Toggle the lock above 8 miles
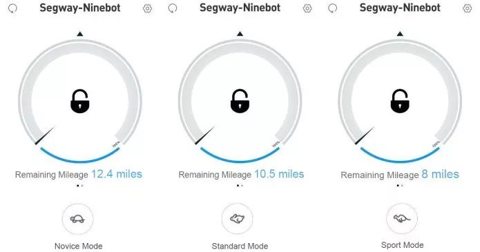Image resolution: width=480 pixels, height=252 pixels. pyautogui.click(x=400, y=101)
